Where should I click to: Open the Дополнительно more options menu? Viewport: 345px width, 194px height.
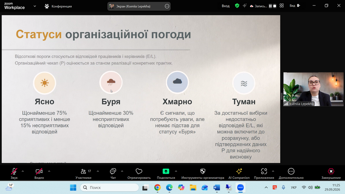pos(291,173)
